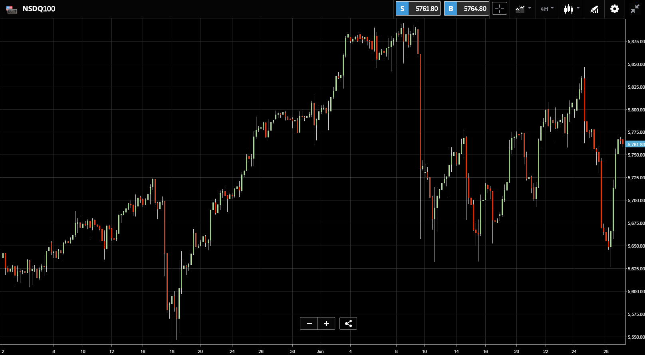Open chart settings gear icon

[x=615, y=9]
